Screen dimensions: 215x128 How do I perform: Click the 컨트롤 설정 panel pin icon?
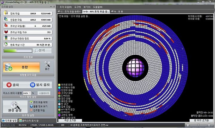pos(54,7)
